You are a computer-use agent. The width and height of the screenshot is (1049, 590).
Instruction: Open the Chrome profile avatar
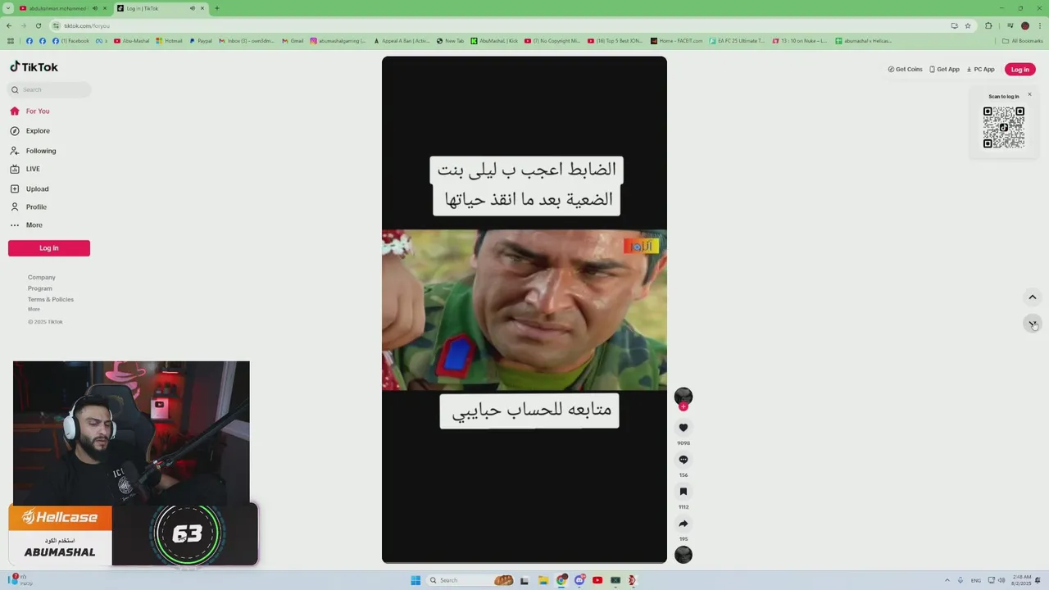coord(1024,25)
